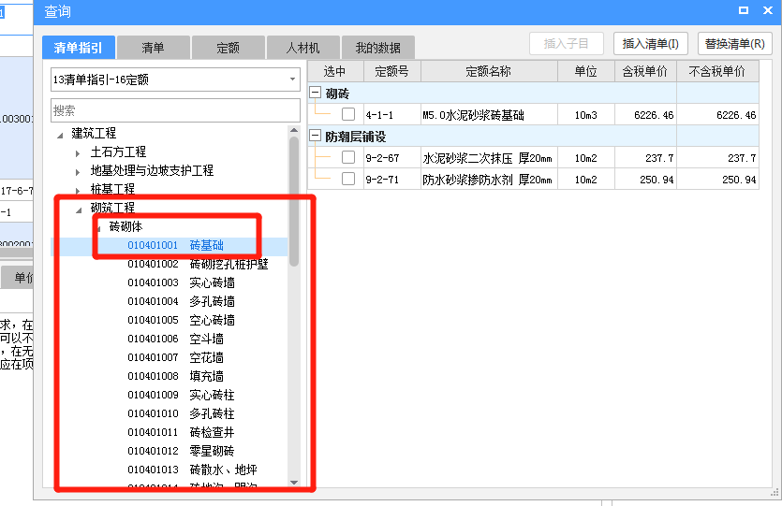Select 010401009 实心砖柱 item
Viewport: 782px width, 506px height.
(181, 395)
